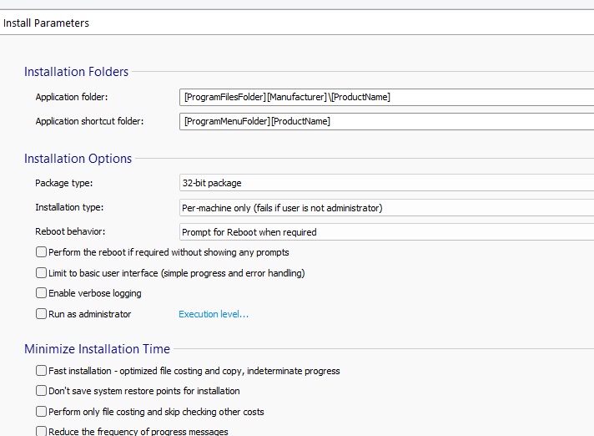Image resolution: width=594 pixels, height=436 pixels.
Task: Click the Reboot behavior label
Action: tap(69, 231)
